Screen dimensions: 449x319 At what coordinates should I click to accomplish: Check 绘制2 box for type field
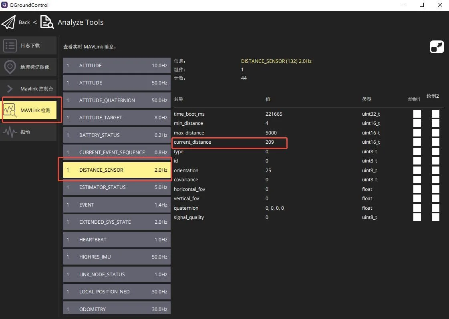pos(435,152)
